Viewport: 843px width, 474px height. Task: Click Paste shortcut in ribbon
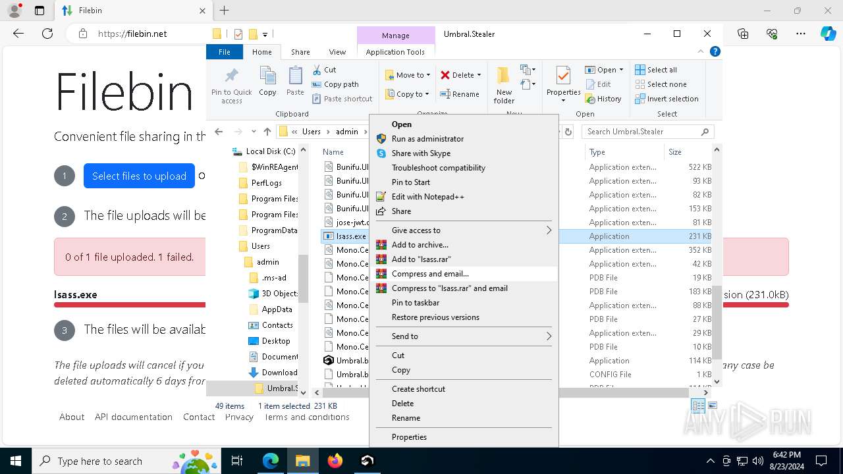coord(342,99)
